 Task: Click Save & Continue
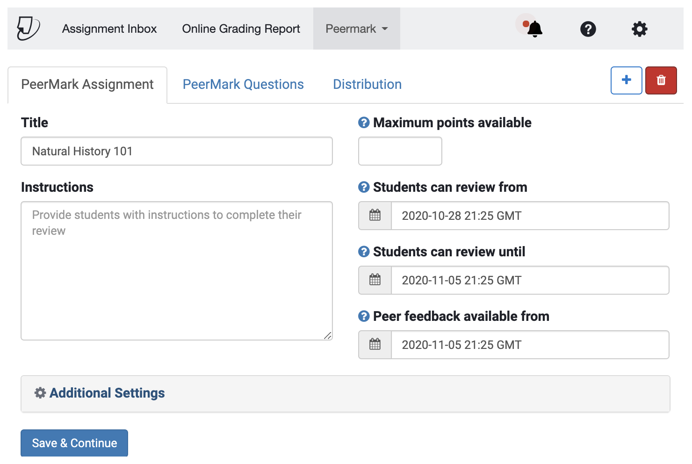74,442
